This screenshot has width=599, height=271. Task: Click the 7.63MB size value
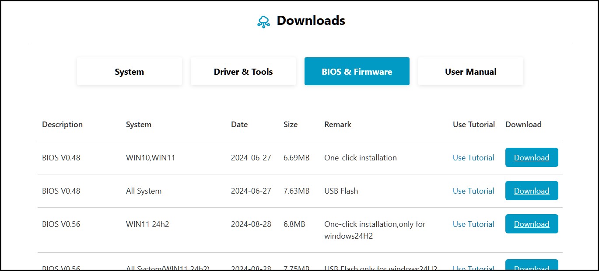pyautogui.click(x=297, y=191)
